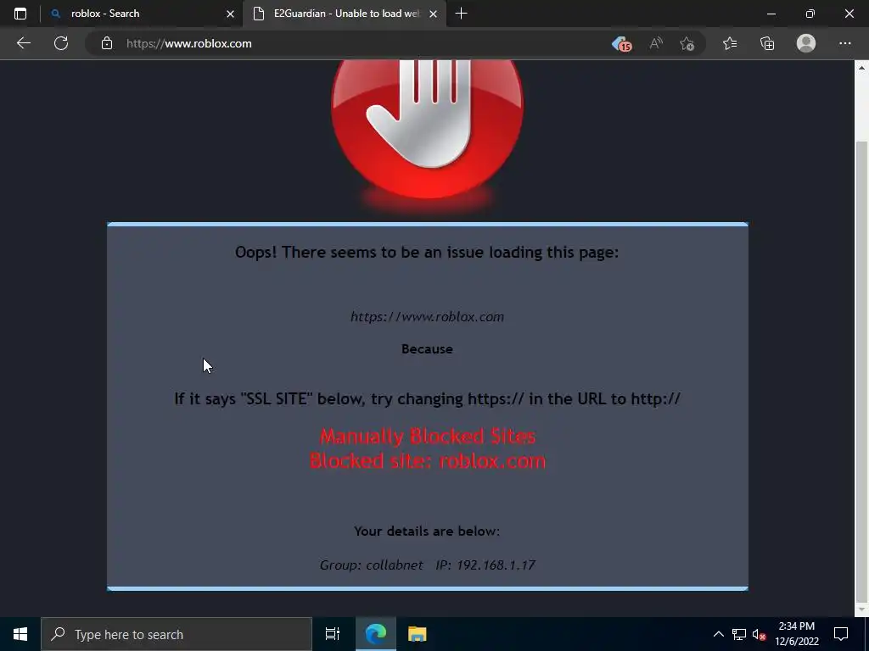Open Task View from taskbar
869x651 pixels.
pos(332,634)
